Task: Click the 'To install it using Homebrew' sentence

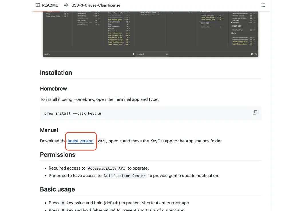Action: pyautogui.click(x=99, y=99)
